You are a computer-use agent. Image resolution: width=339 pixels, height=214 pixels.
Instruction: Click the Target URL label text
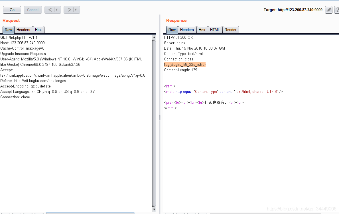coord(293,10)
